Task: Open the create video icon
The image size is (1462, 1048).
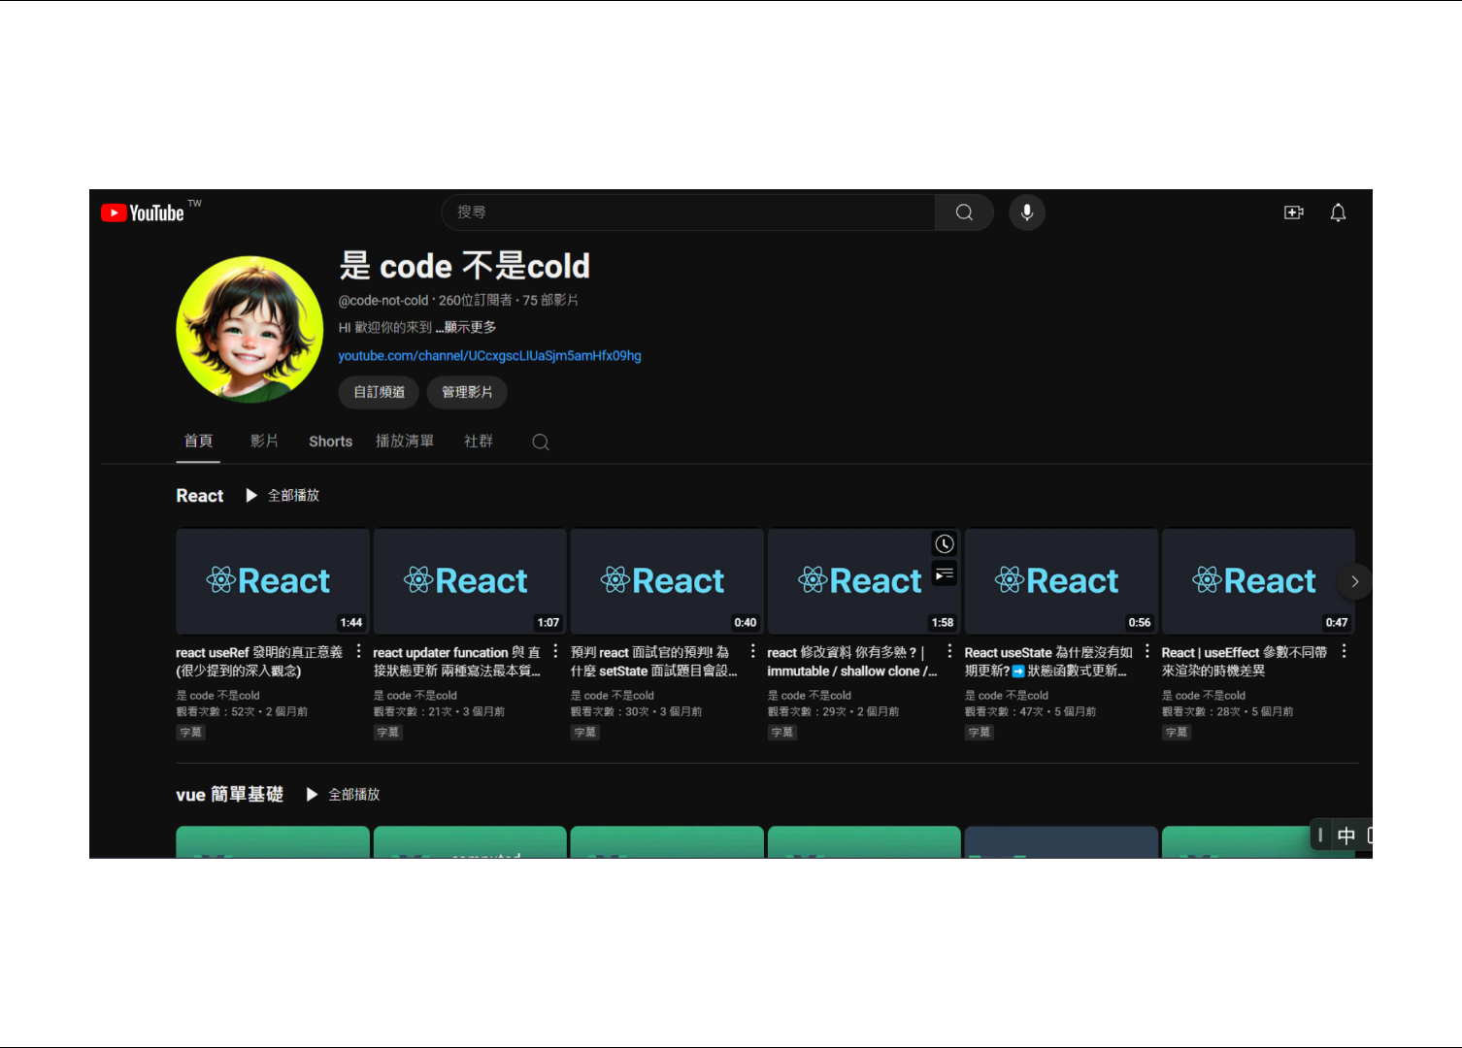Action: tap(1293, 213)
